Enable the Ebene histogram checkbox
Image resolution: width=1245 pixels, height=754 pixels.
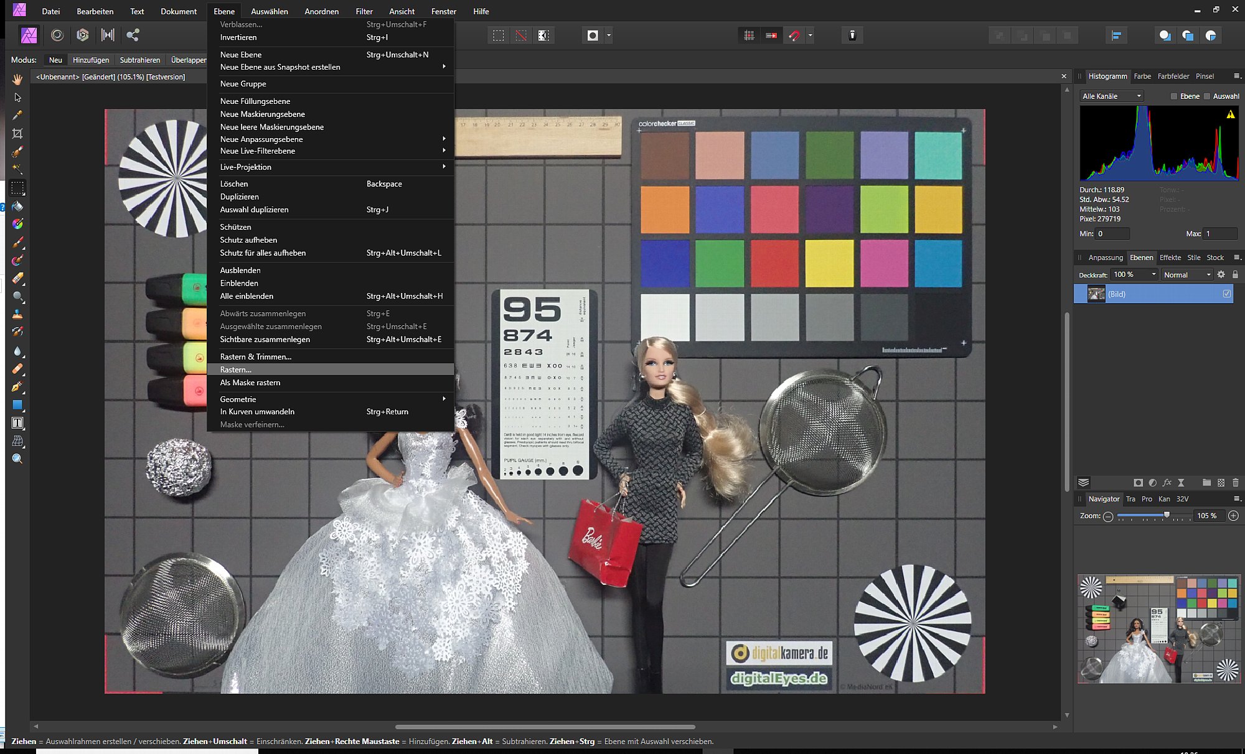point(1174,96)
